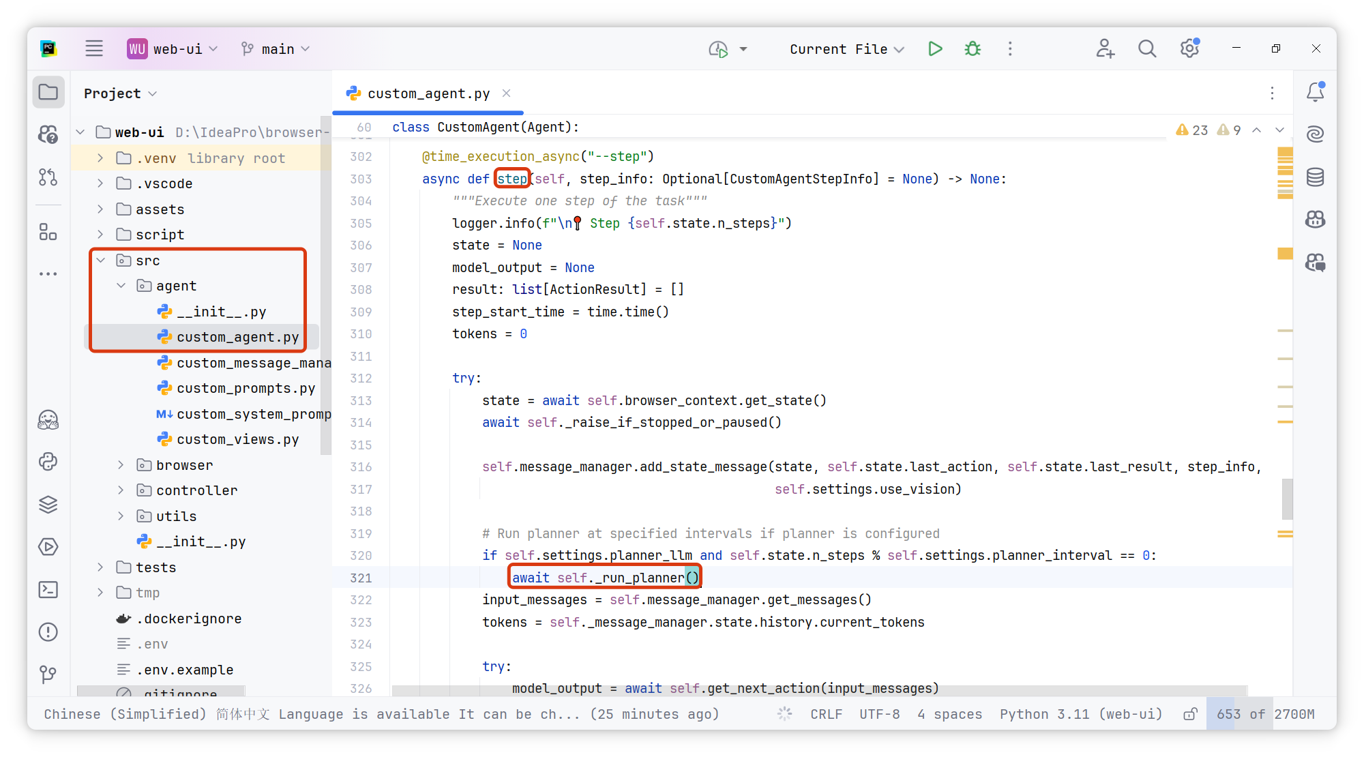Select custom_prompts.py in project tree
The width and height of the screenshot is (1364, 757).
tap(236, 388)
